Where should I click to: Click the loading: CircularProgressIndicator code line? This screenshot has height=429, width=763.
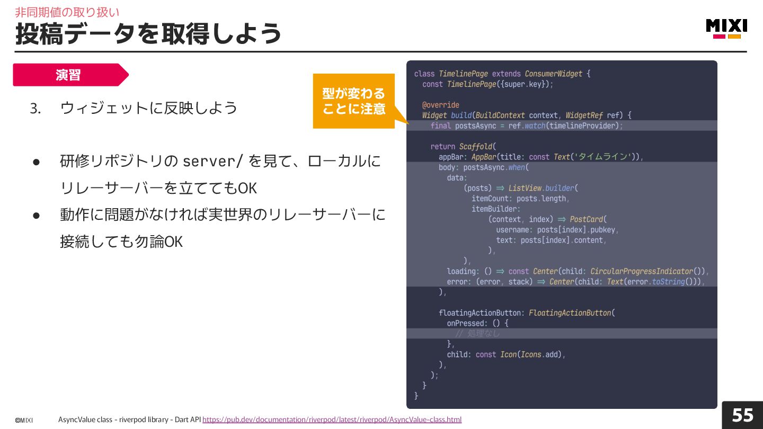(x=578, y=271)
